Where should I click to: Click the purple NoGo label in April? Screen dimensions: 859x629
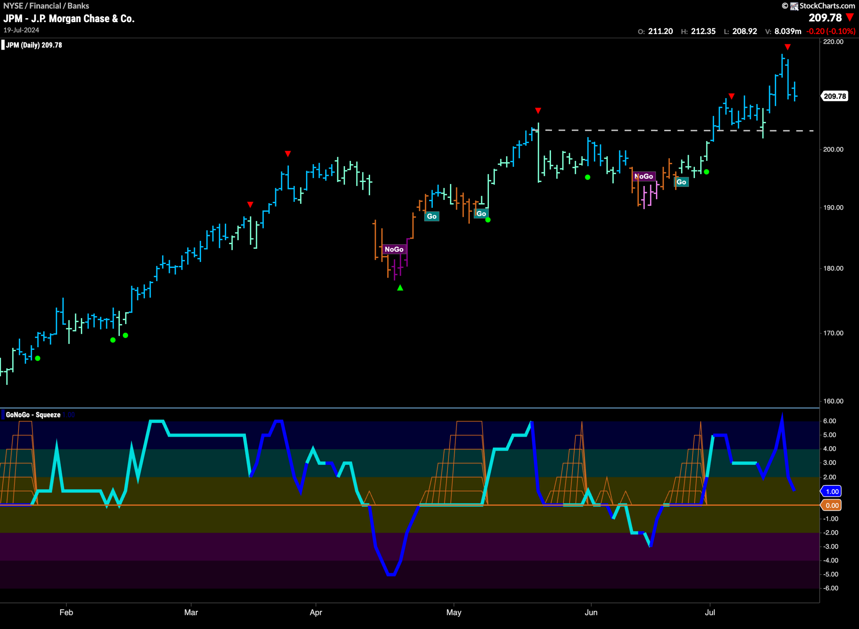tap(394, 250)
